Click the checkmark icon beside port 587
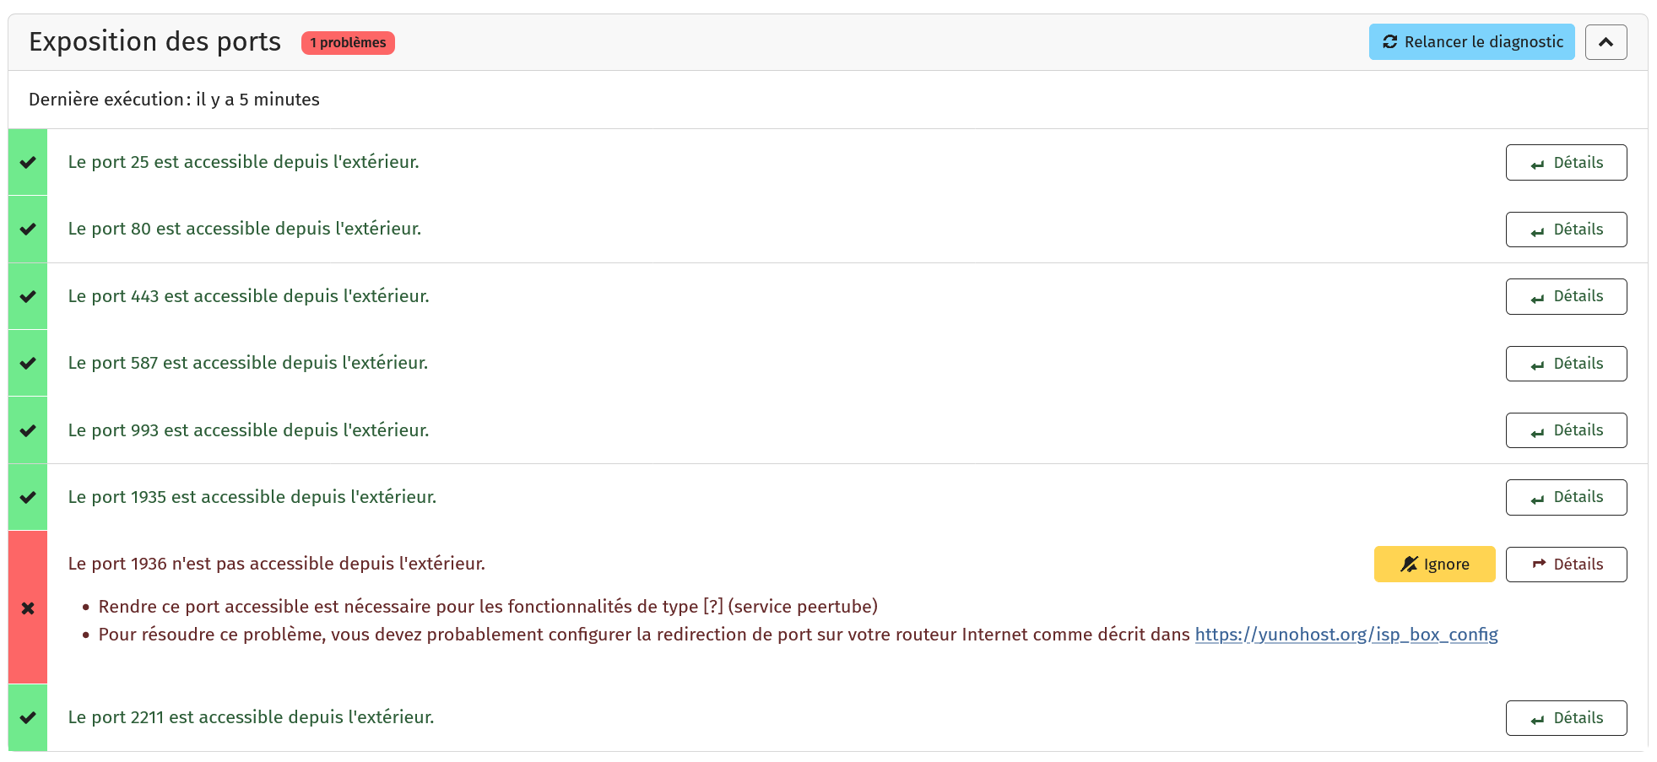Viewport: 1657px width, 762px height. [28, 363]
